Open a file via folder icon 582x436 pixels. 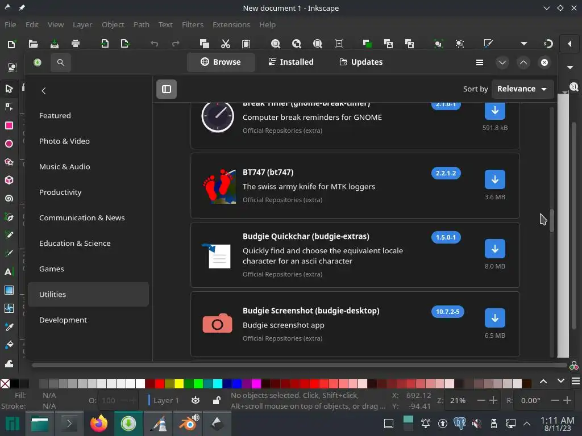[34, 44]
